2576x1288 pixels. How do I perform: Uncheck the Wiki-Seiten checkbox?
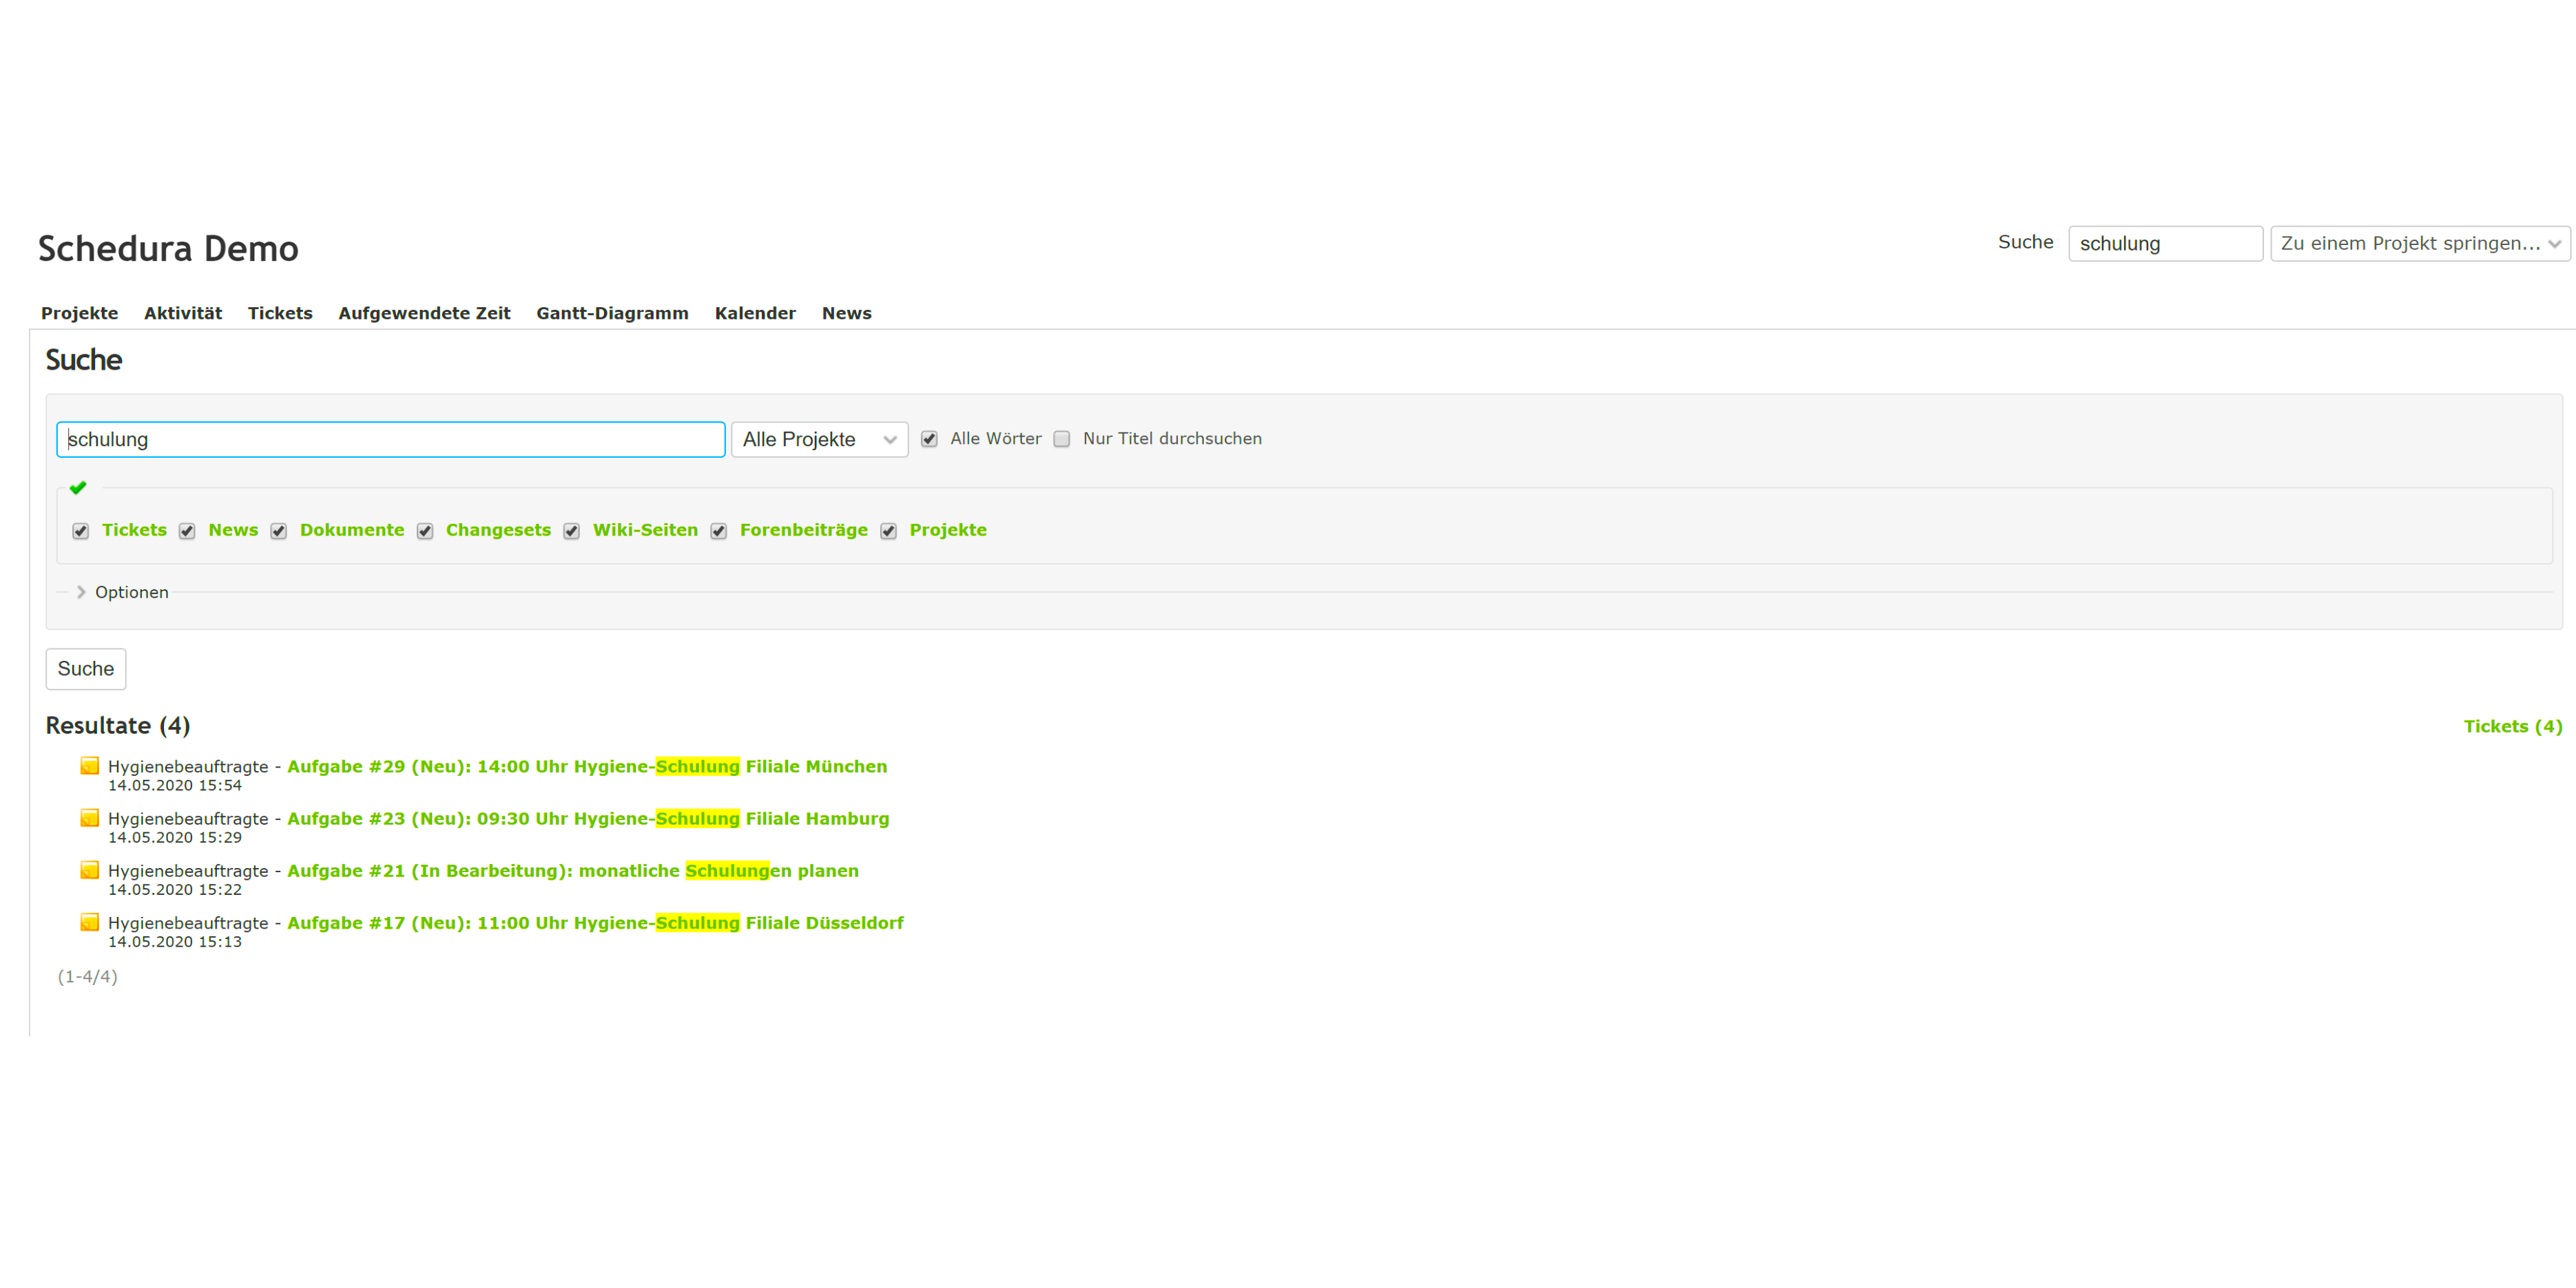tap(572, 531)
